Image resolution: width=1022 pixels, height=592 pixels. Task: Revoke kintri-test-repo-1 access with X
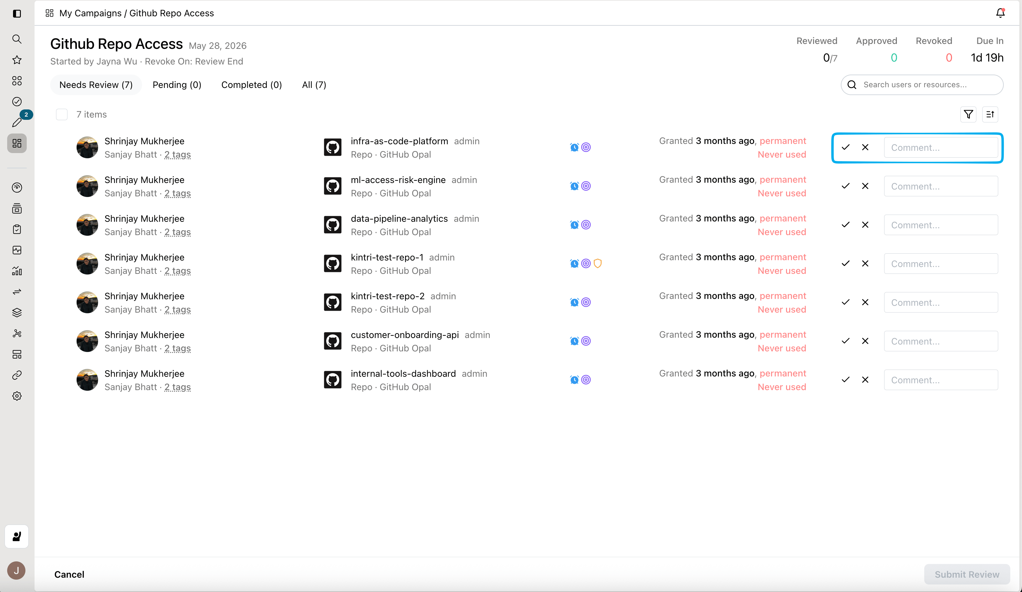pyautogui.click(x=865, y=263)
